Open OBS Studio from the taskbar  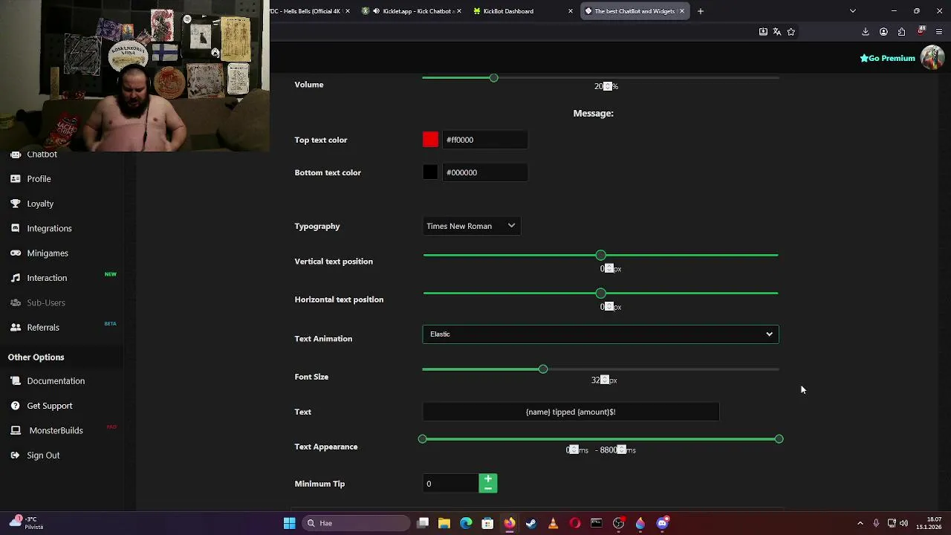[x=618, y=523]
